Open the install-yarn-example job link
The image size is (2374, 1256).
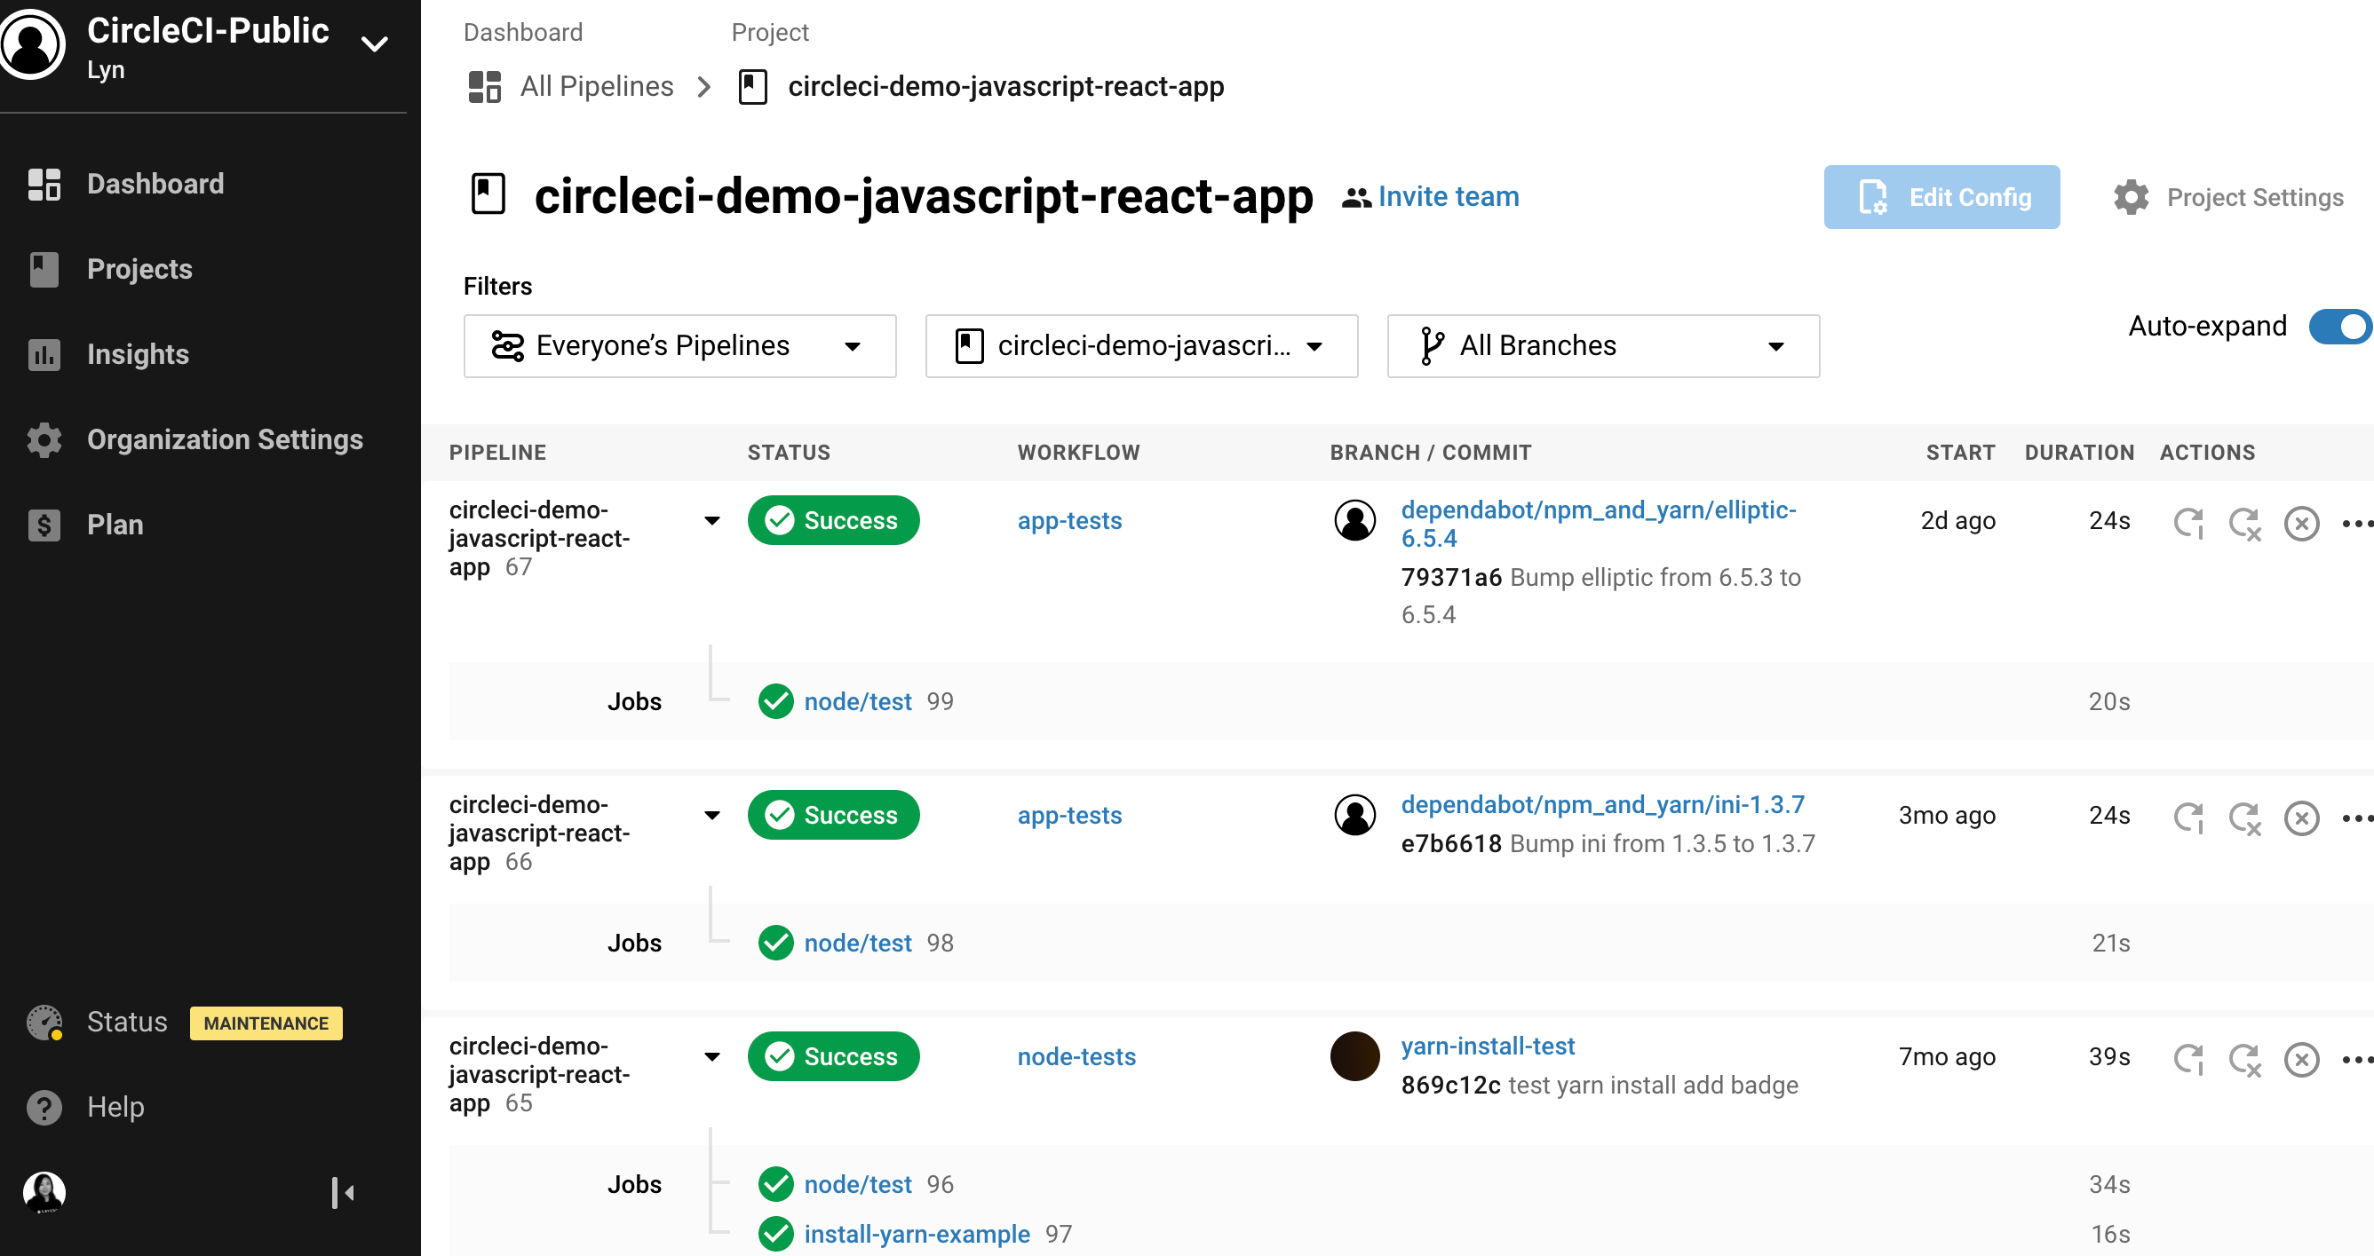[x=916, y=1234]
